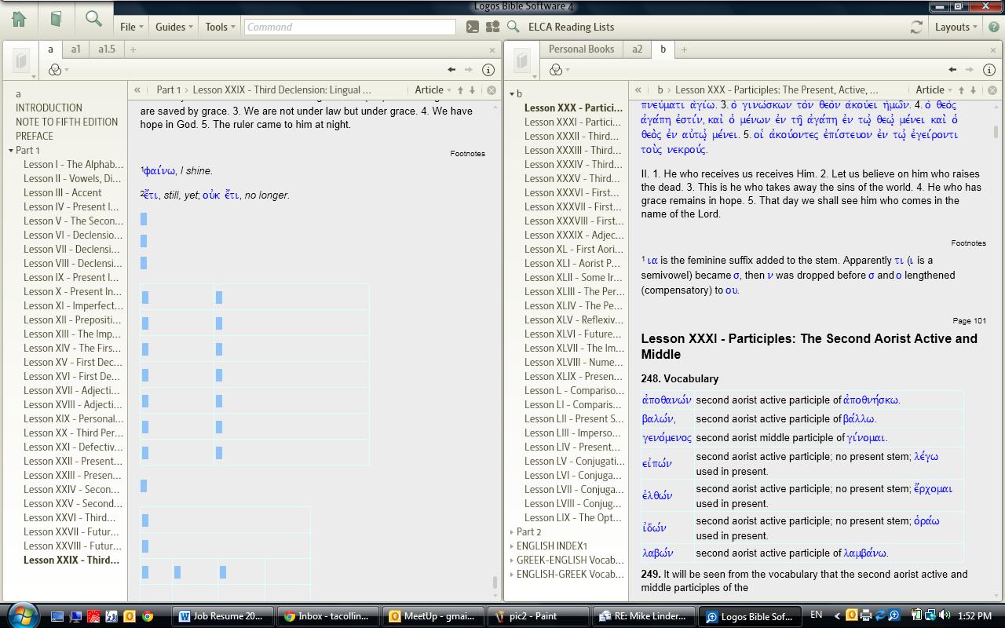
Task: Click the Command input field
Action: [349, 27]
